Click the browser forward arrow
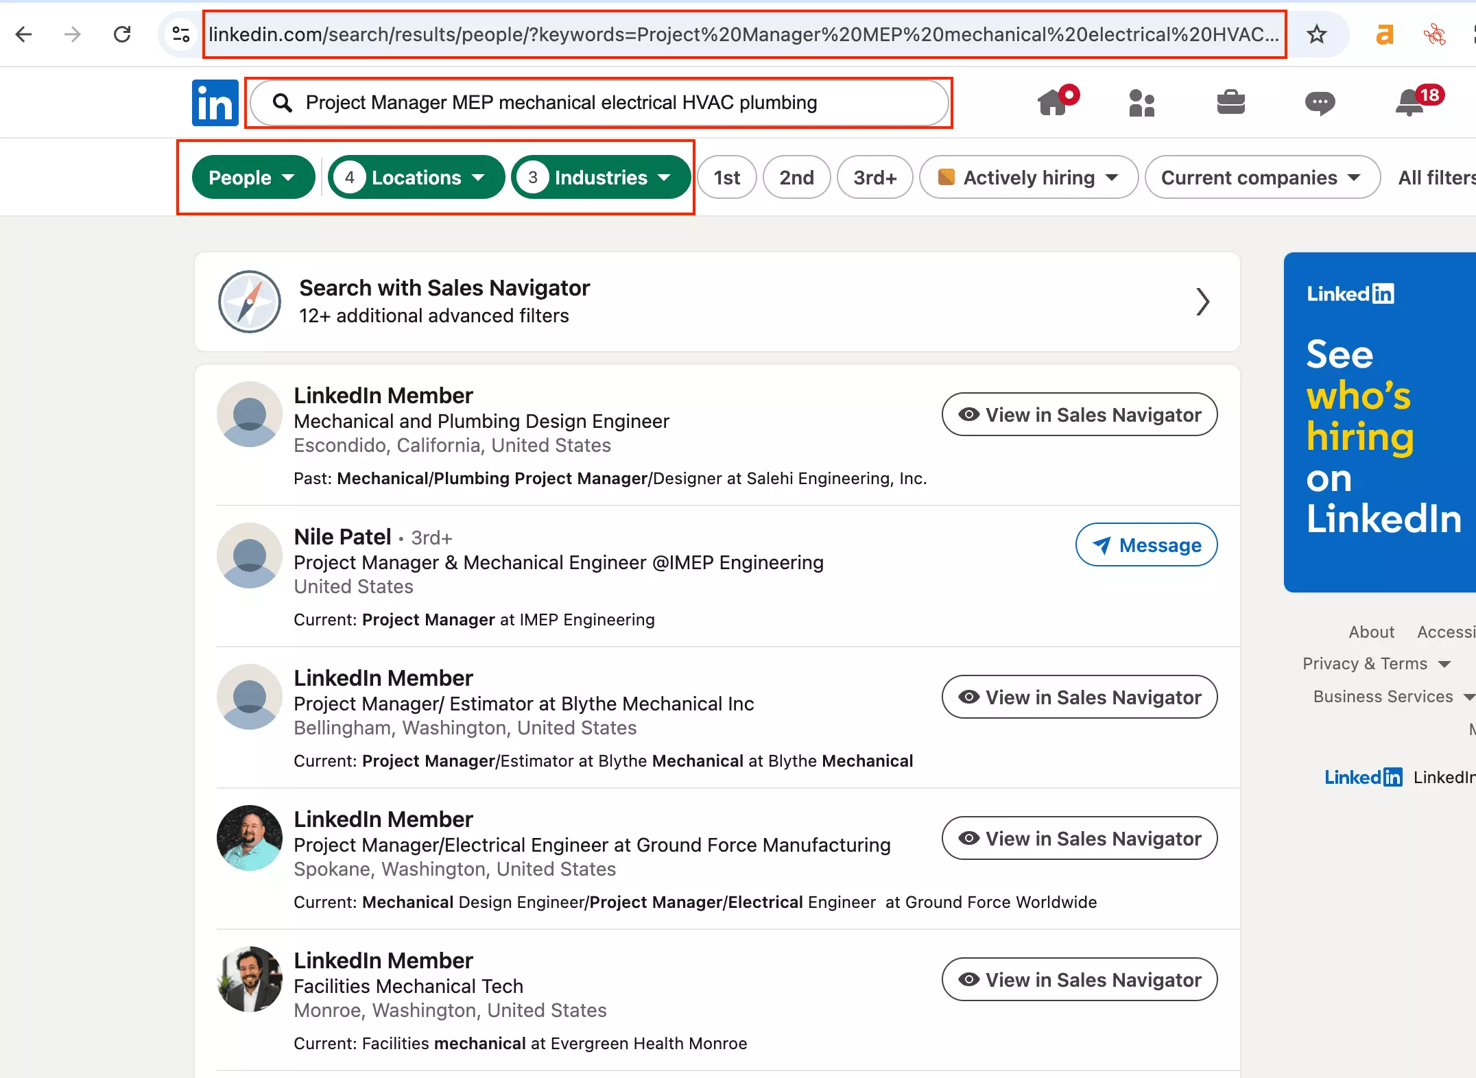 click(73, 34)
